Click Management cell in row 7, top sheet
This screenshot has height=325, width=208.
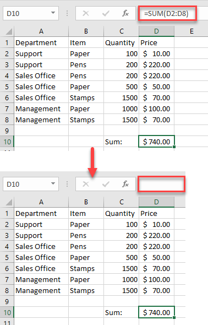[41, 109]
